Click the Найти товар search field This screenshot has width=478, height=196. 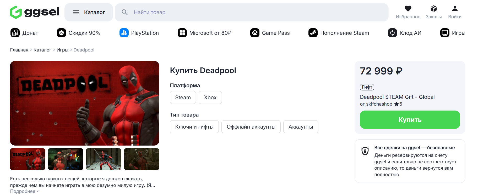coord(252,12)
